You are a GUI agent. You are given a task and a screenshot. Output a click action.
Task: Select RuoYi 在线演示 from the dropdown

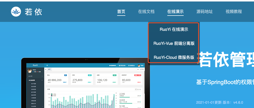click(x=174, y=29)
